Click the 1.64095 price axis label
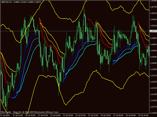Screen dimensions: 157x117 pyautogui.click(x=153, y=63)
